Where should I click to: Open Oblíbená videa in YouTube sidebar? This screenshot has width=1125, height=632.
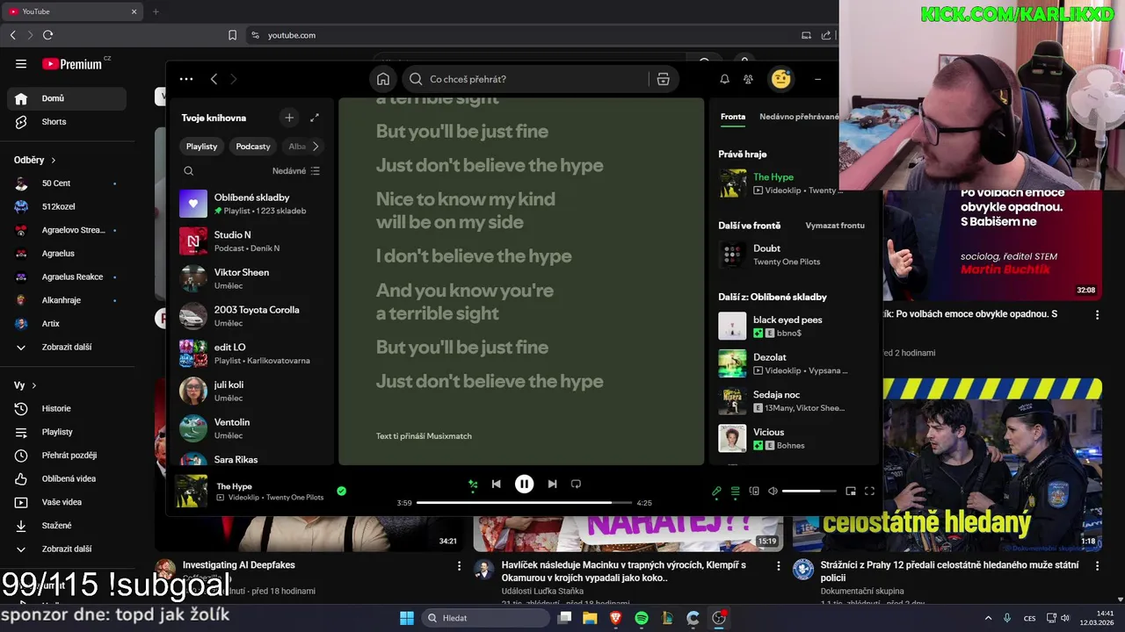[67, 478]
